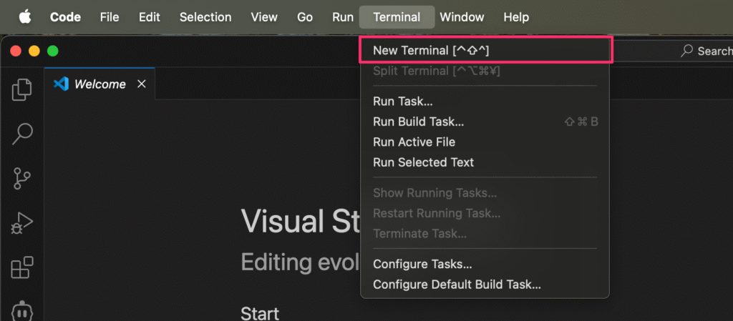Open the Window menu

click(x=462, y=17)
